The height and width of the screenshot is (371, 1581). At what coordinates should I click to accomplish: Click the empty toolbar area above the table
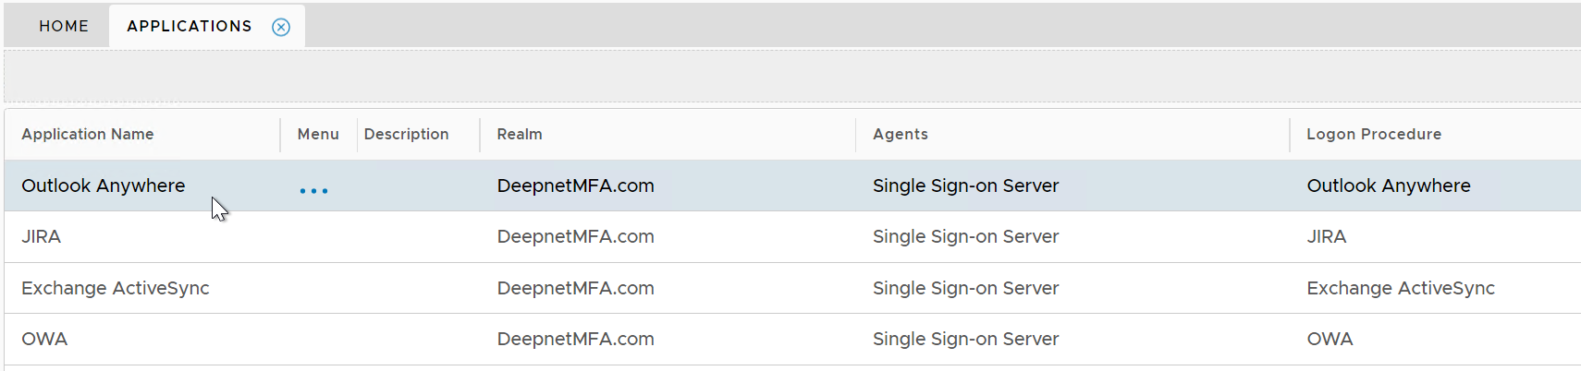click(790, 76)
